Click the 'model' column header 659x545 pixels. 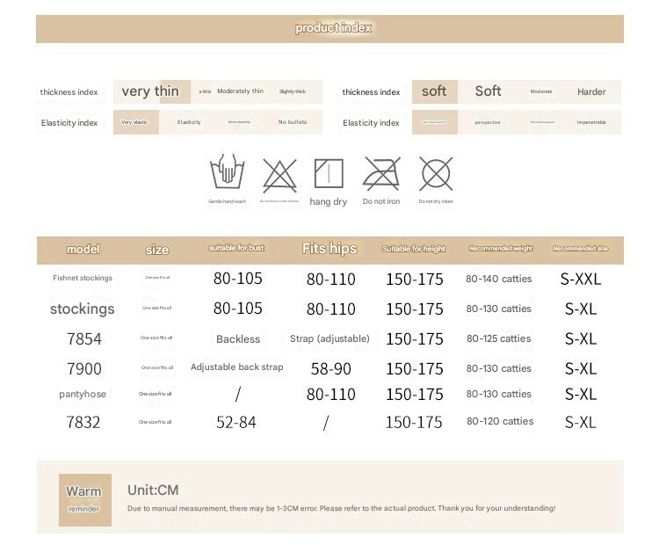coord(83,250)
